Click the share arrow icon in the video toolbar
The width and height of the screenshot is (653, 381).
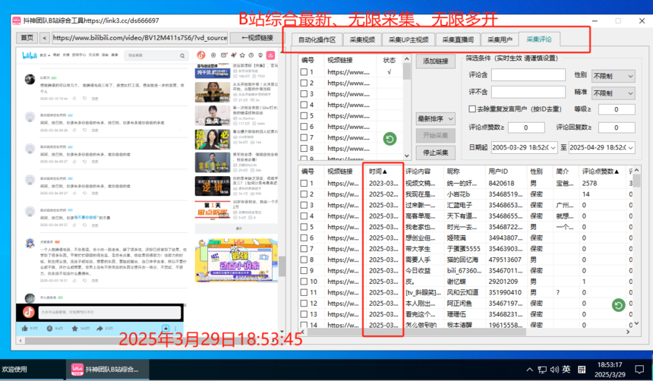pyautogui.click(x=99, y=328)
